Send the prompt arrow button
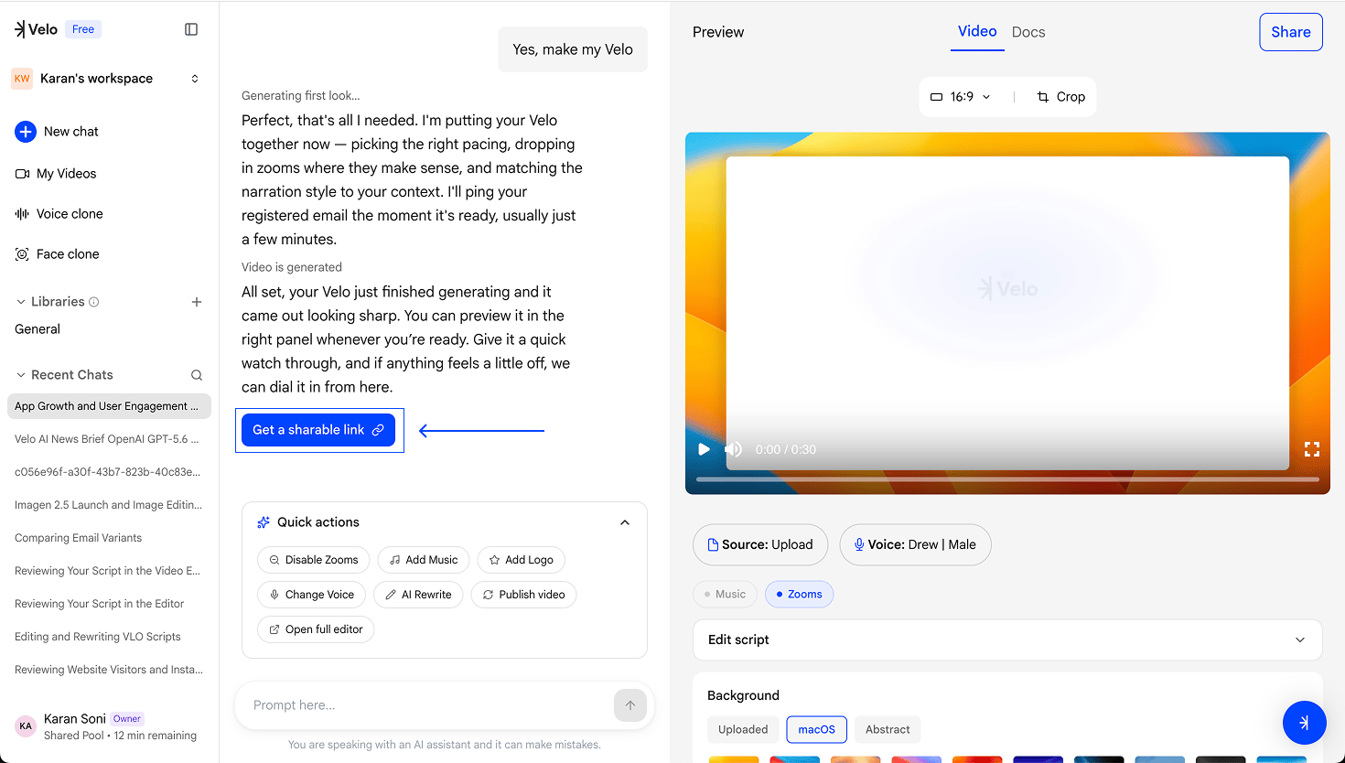 tap(630, 705)
